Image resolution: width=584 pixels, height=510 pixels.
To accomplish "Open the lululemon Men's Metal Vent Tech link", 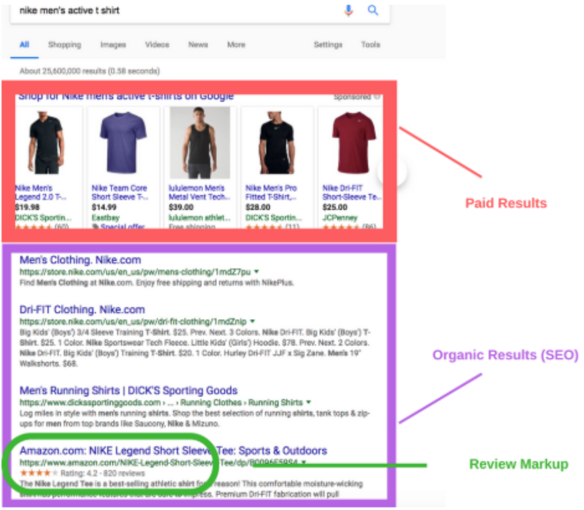I will click(199, 193).
